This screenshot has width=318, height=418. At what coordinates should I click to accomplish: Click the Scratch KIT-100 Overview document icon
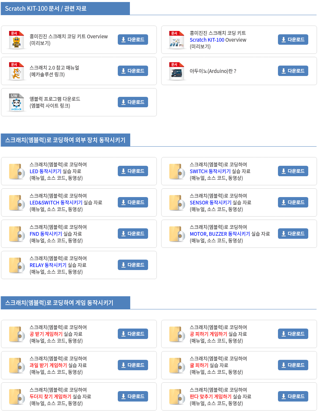pos(177,40)
